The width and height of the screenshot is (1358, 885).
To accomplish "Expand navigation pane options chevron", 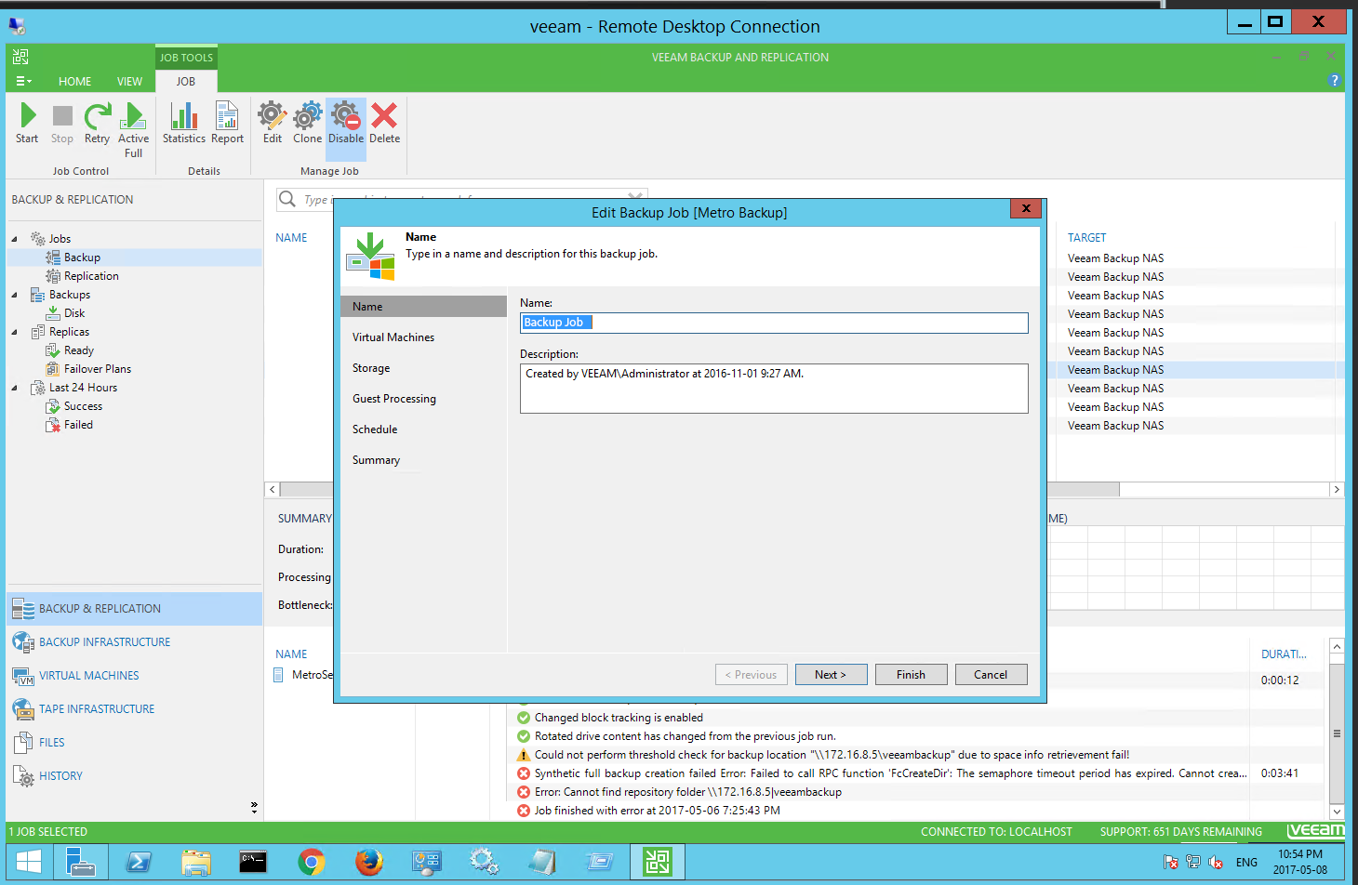I will pos(254,807).
